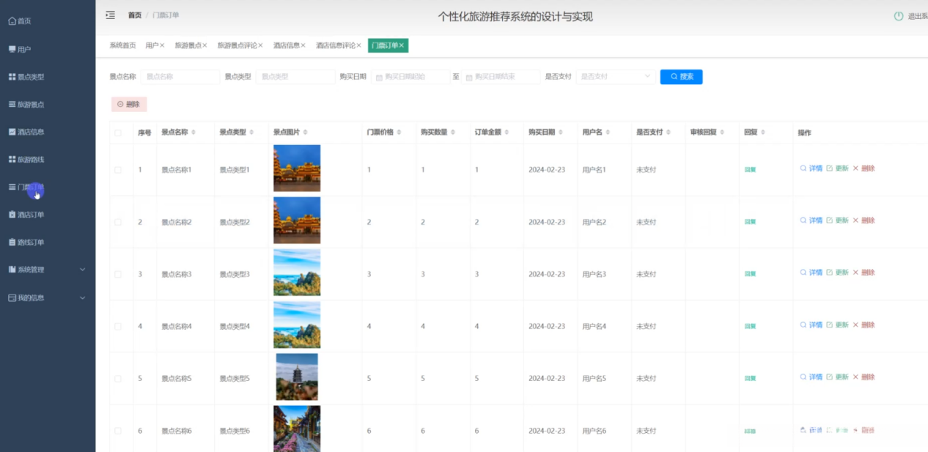The image size is (928, 452).
Task: Click the 景点名称 search input field
Action: point(180,77)
